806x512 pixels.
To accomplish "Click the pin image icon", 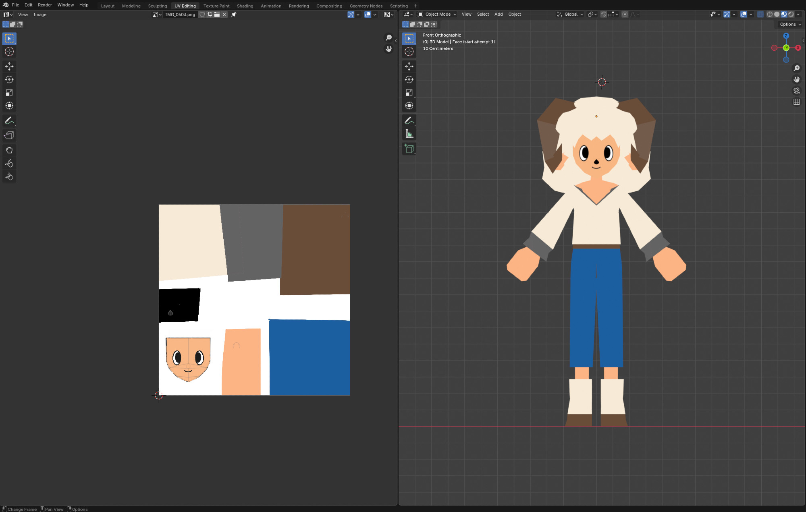I will coord(234,15).
